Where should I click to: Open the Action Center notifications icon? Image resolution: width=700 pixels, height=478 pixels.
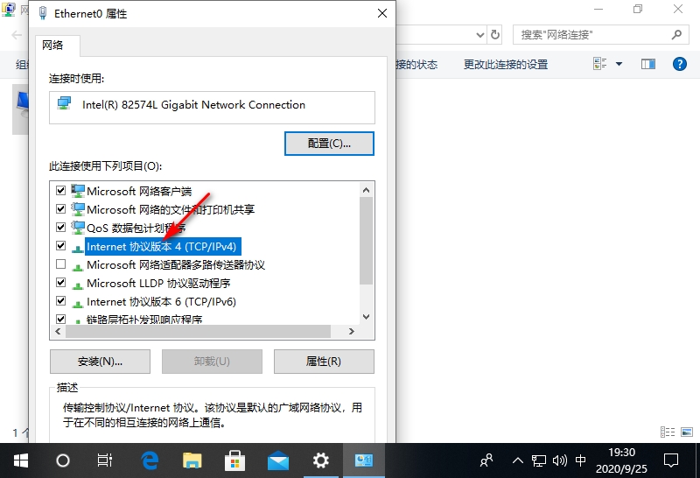671,460
